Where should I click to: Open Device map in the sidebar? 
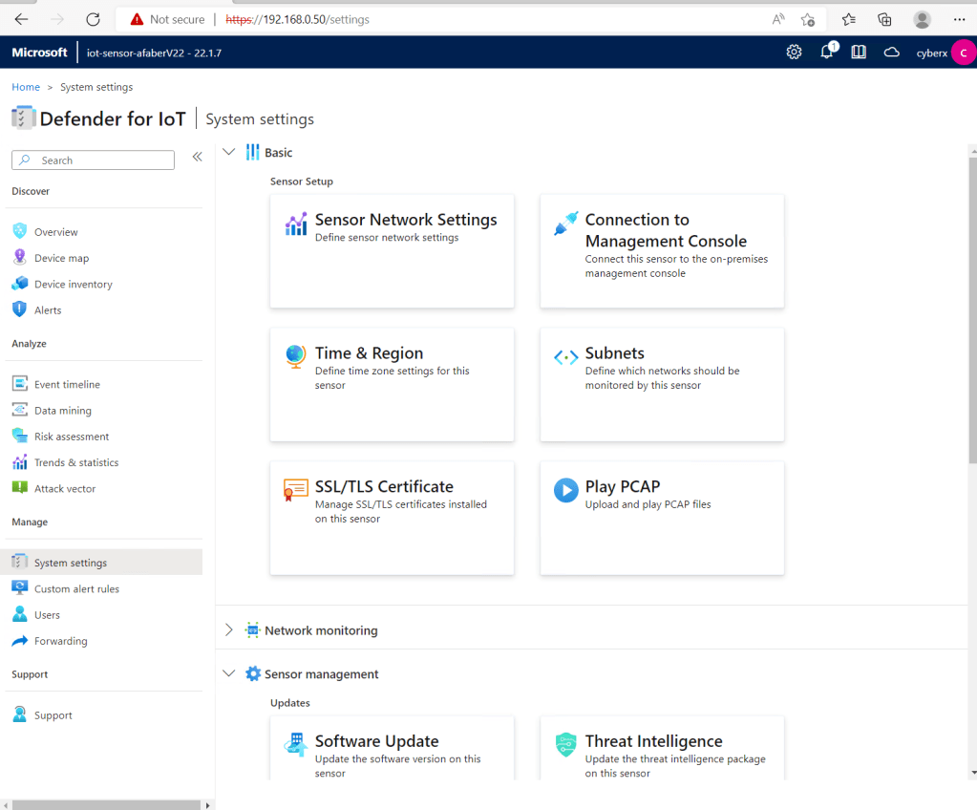click(x=61, y=258)
